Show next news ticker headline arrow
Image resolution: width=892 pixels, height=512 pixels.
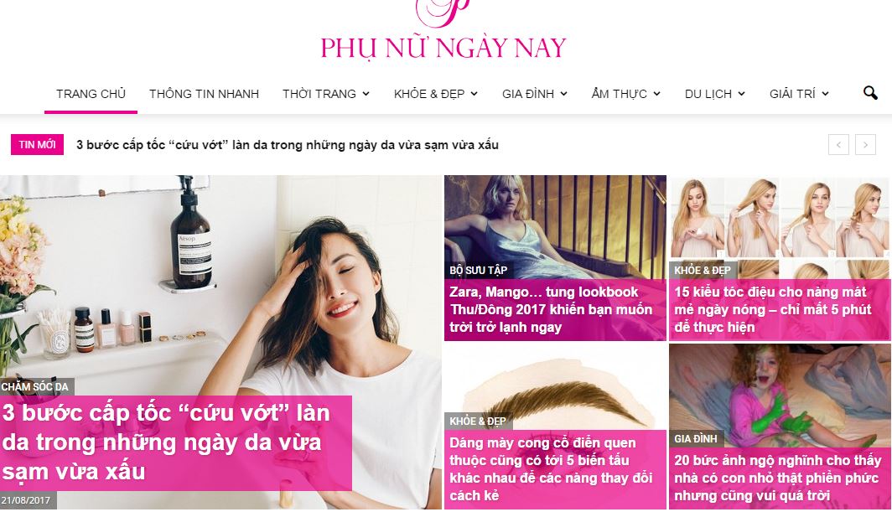[865, 144]
